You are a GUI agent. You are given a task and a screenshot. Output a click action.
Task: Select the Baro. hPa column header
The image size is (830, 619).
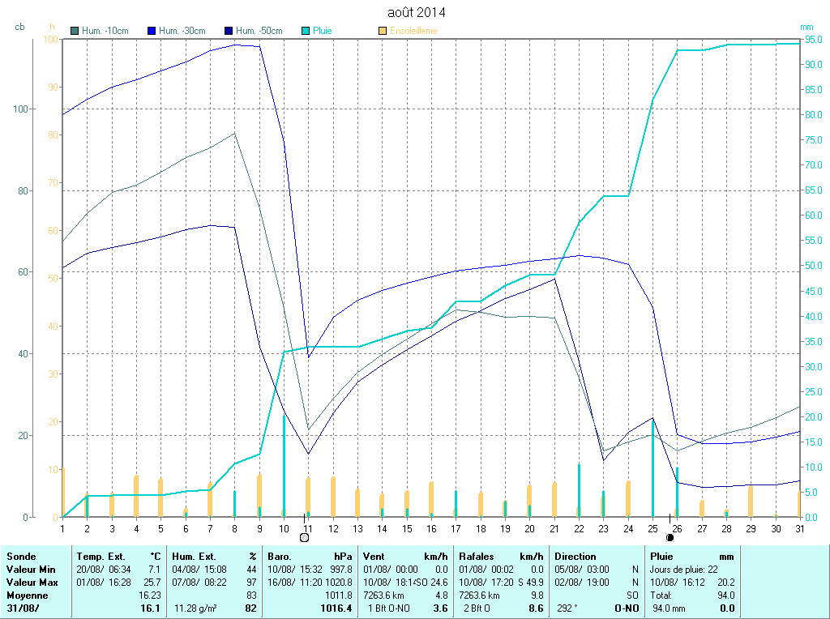click(310, 557)
